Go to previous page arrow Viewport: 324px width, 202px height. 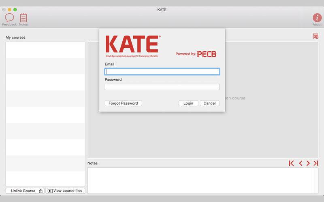[301, 163]
